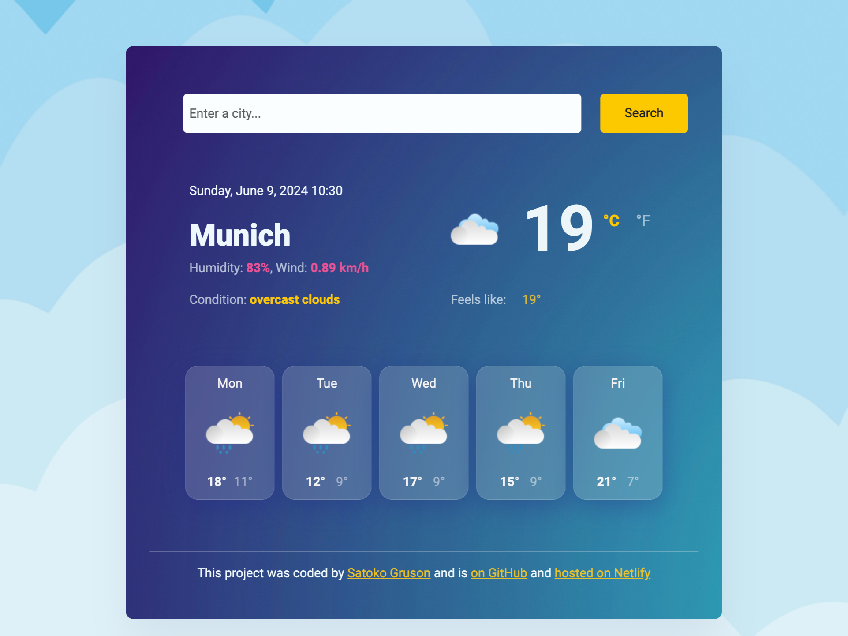The image size is (848, 636).
Task: Click city search input field
Action: pyautogui.click(x=381, y=112)
